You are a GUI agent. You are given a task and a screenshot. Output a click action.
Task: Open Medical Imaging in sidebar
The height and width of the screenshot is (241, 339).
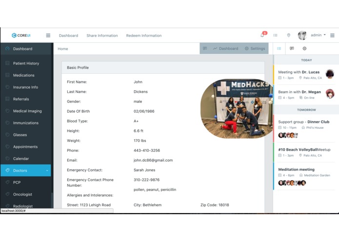coord(26,111)
